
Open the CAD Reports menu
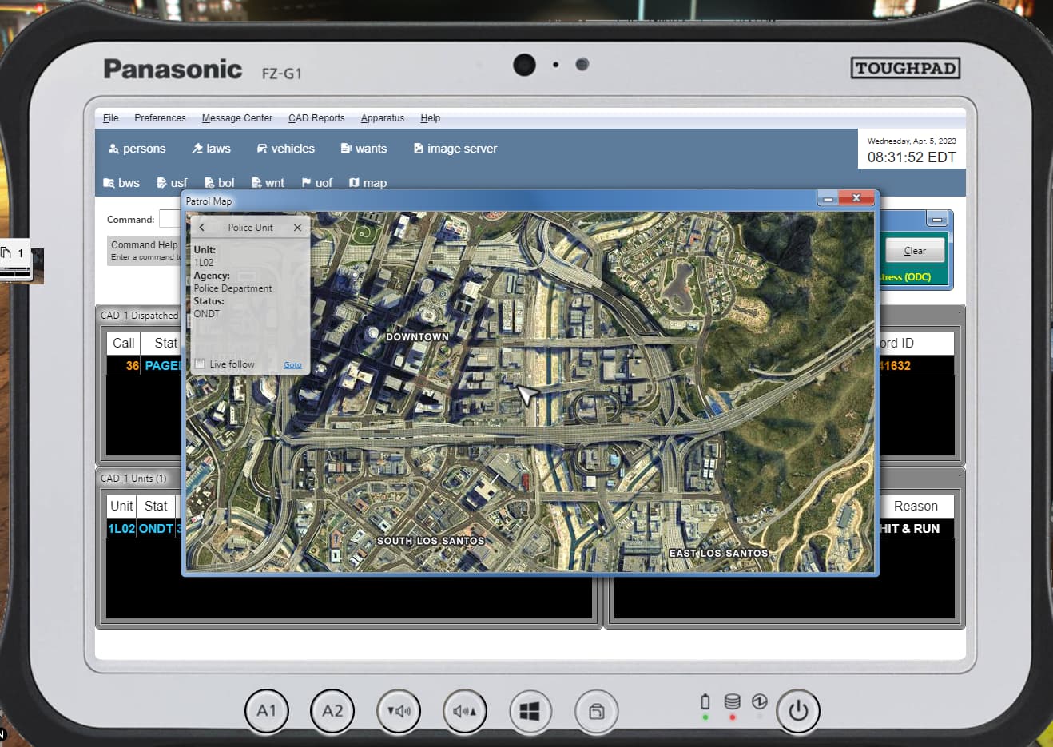point(316,118)
